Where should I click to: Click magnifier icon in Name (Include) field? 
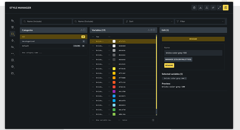[25, 22]
